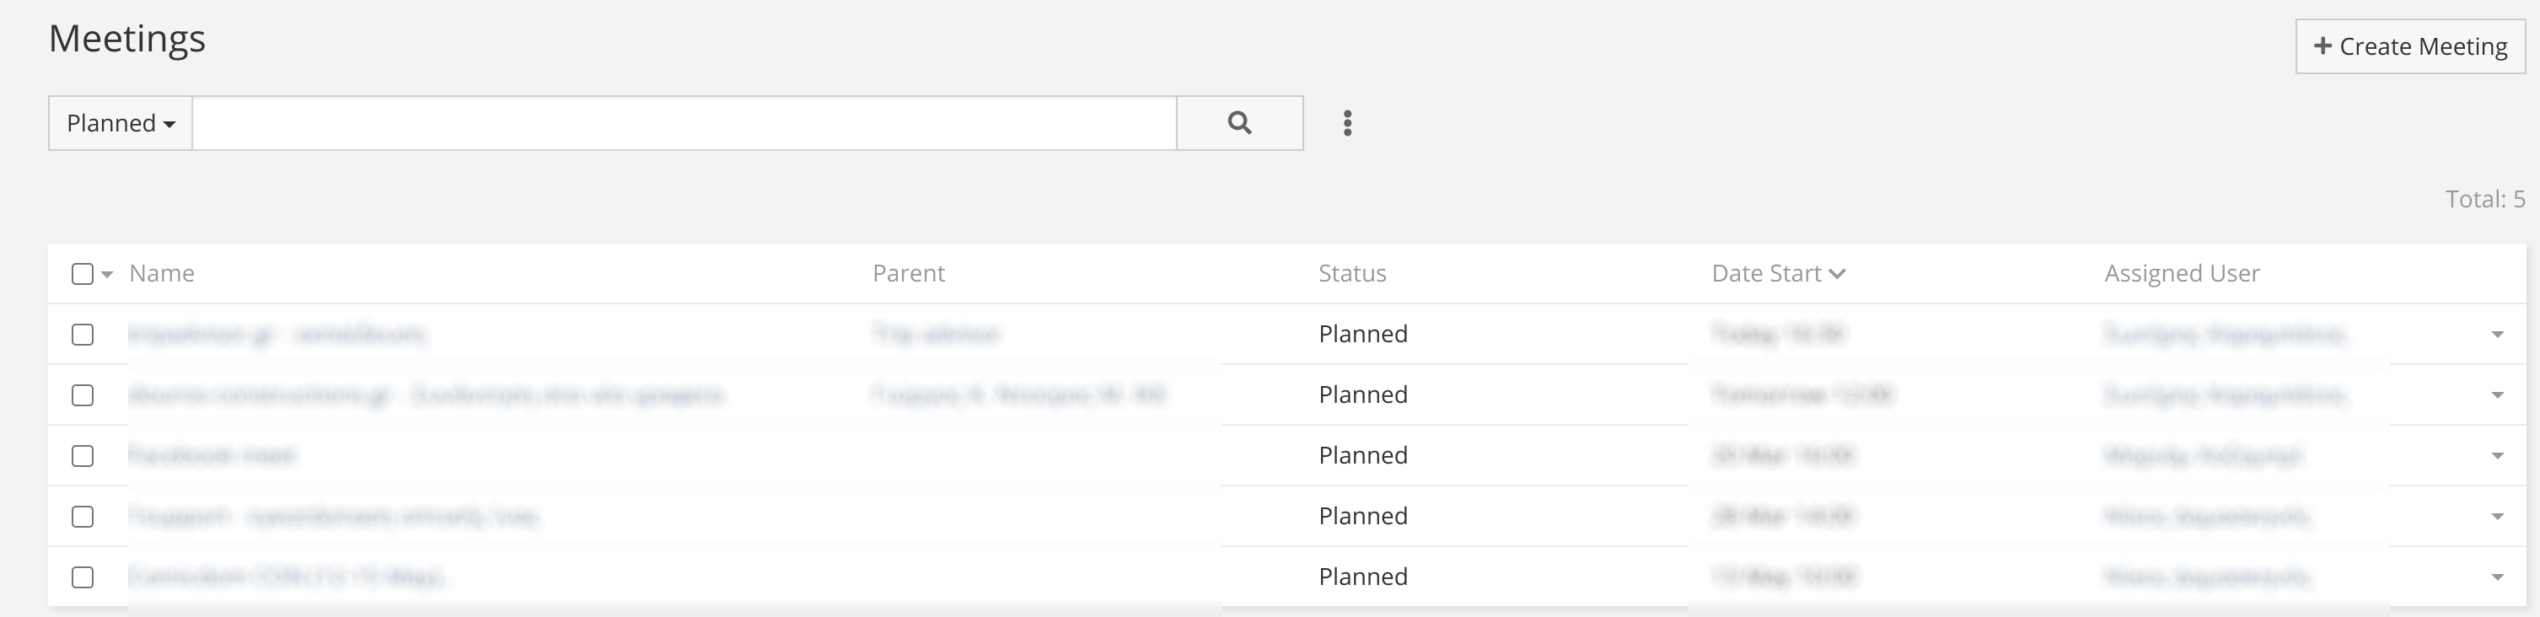Check the last meeting row checkbox
The width and height of the screenshot is (2540, 617).
(x=83, y=577)
